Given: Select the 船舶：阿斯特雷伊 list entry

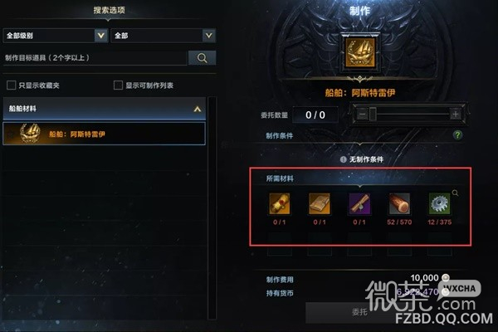Looking at the screenshot, I should (x=105, y=134).
